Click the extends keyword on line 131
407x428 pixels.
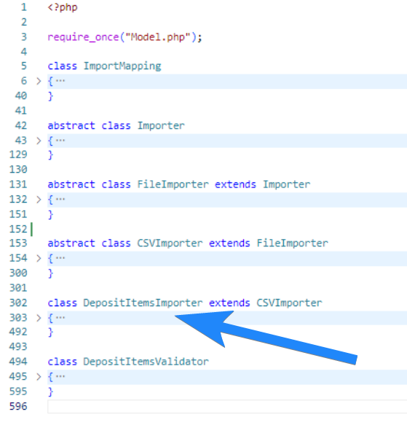click(x=235, y=184)
